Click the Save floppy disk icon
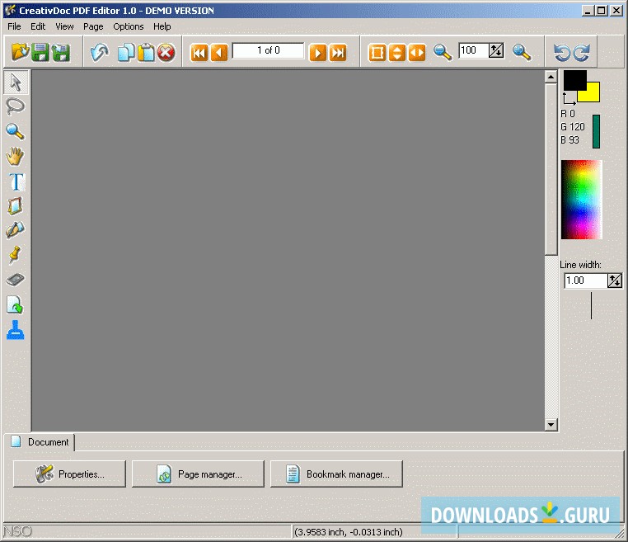The width and height of the screenshot is (628, 542). coord(40,52)
